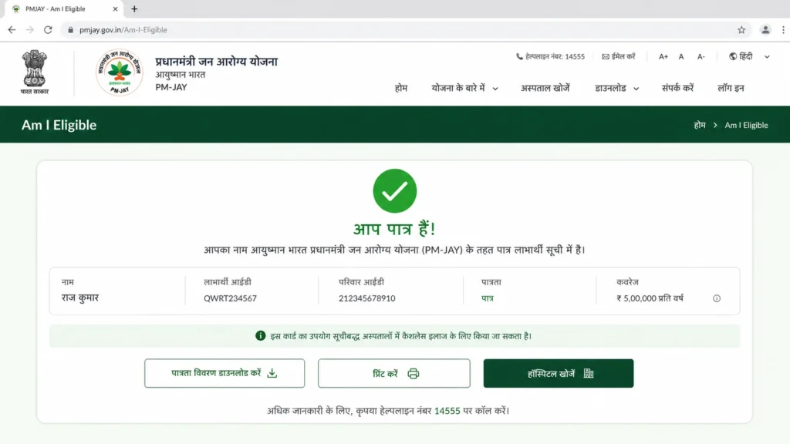The height and width of the screenshot is (444, 790).
Task: Open संपर्क करें menu item
Action: (x=677, y=88)
